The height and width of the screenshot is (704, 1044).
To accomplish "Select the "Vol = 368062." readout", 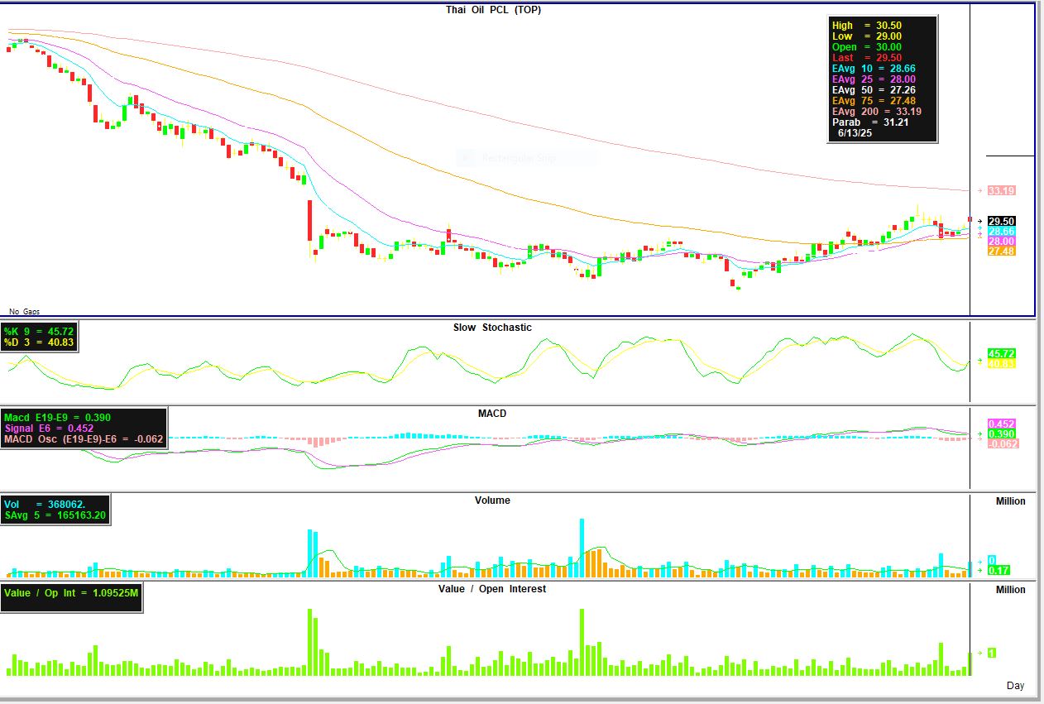I will click(x=45, y=504).
